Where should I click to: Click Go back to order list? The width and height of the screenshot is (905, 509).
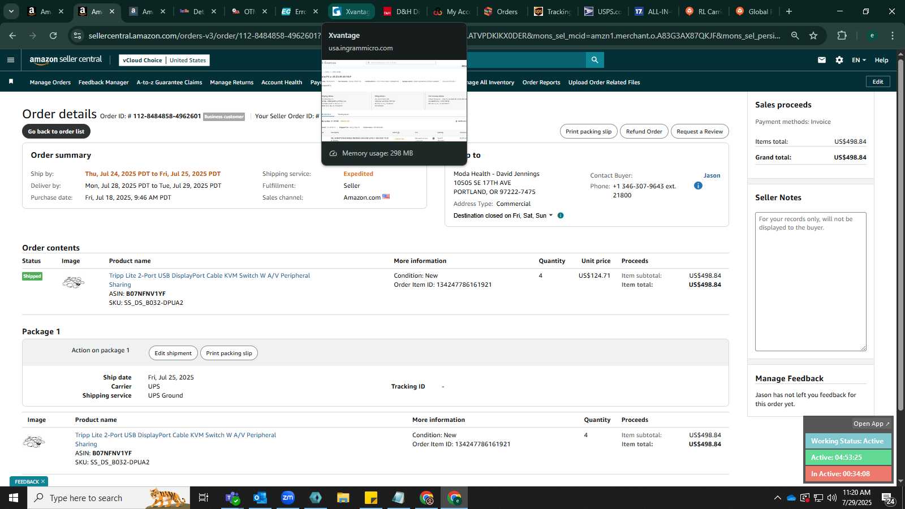click(56, 132)
